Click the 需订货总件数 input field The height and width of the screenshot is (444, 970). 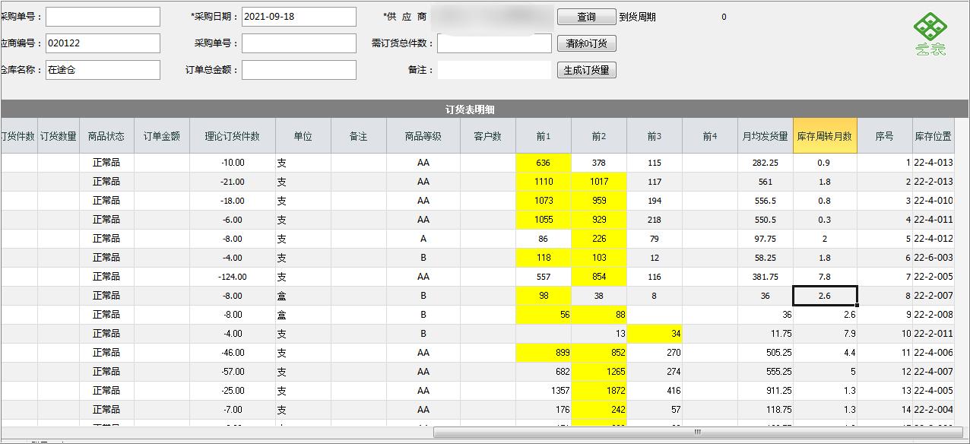pyautogui.click(x=494, y=43)
